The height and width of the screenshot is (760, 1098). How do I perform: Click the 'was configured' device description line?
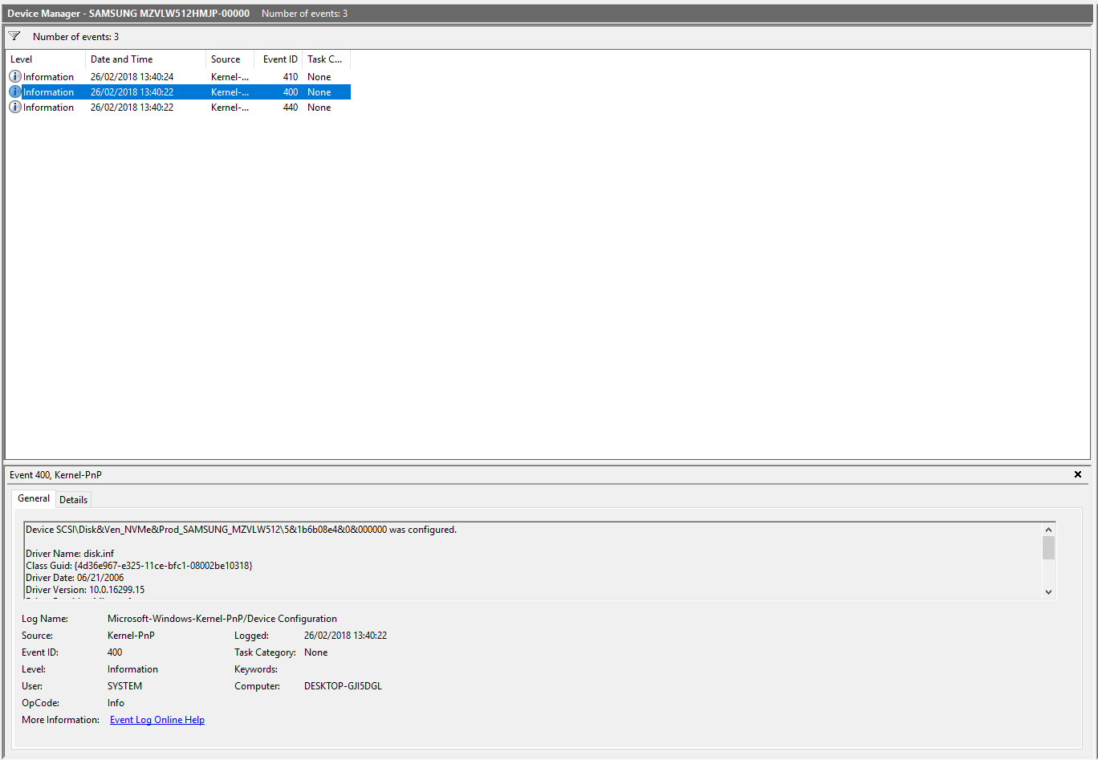(241, 530)
